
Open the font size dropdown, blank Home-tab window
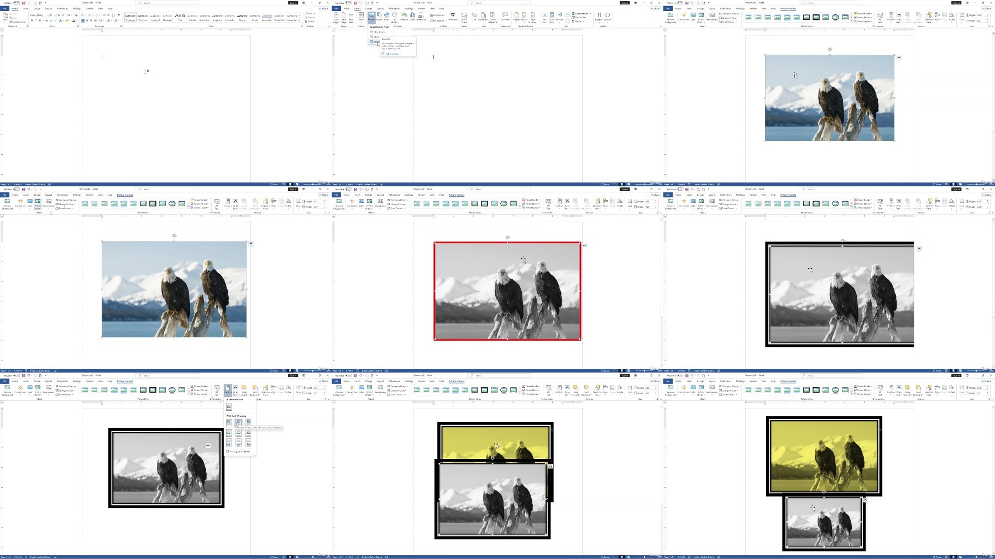[56, 15]
